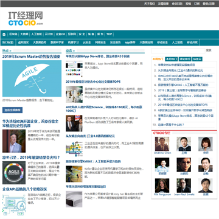Switch to the 标签云 tab
The height and width of the screenshot is (219, 219).
pyautogui.click(x=197, y=59)
